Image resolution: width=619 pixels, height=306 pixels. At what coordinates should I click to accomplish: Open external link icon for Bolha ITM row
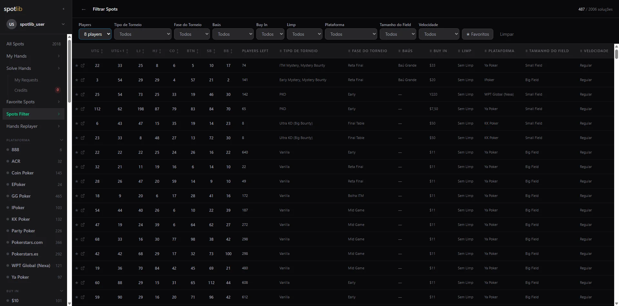83,196
